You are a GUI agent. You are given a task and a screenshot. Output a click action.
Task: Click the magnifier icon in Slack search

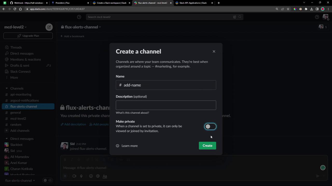point(240,17)
